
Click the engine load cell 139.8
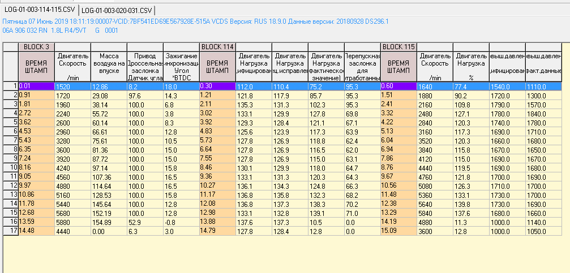471,203
